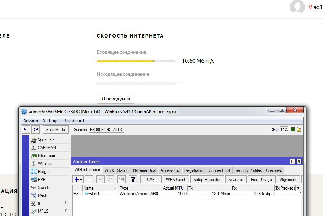This screenshot has width=323, height=216.
Task: Click the Alignment button
Action: pyautogui.click(x=288, y=180)
